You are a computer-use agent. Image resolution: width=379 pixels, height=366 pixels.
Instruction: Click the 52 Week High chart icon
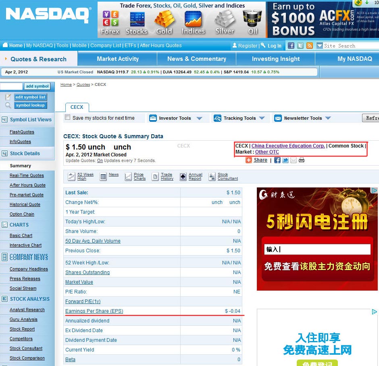coord(71,177)
